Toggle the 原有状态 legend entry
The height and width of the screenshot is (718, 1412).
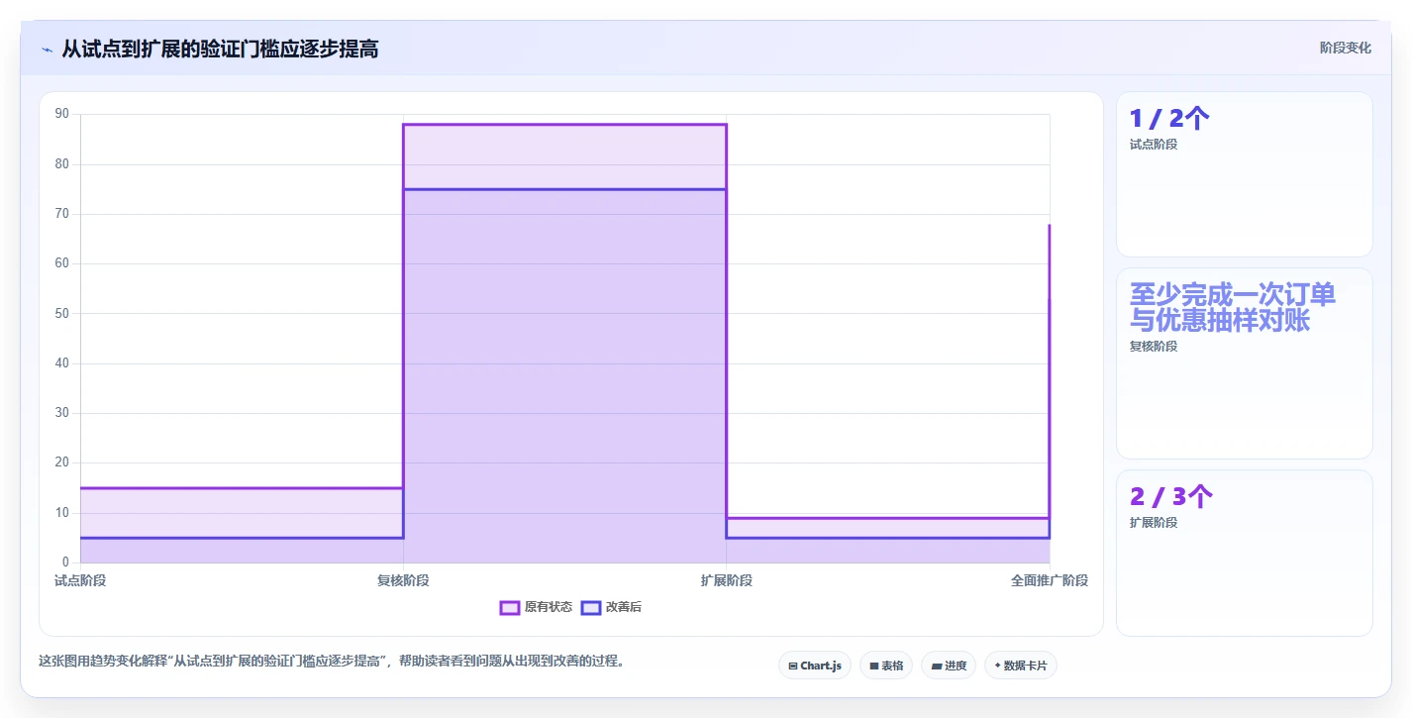(x=536, y=607)
